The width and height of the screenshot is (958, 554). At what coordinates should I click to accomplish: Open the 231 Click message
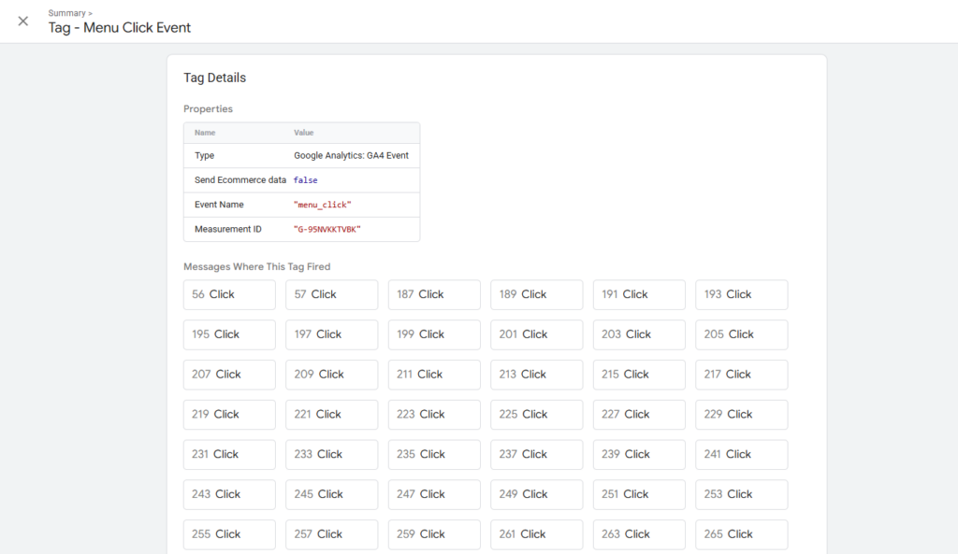(x=229, y=455)
